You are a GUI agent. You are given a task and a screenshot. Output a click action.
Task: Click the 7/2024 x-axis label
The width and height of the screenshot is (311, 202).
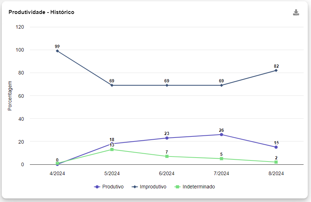click(x=221, y=173)
